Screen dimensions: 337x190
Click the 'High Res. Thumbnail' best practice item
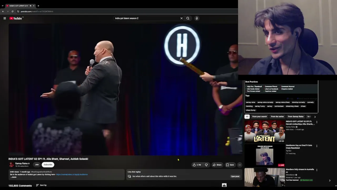tap(254, 87)
